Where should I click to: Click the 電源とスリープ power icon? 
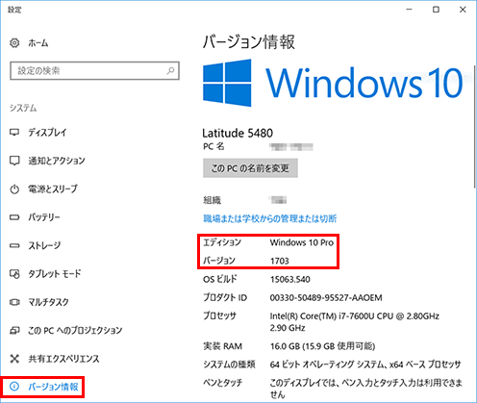tap(14, 189)
